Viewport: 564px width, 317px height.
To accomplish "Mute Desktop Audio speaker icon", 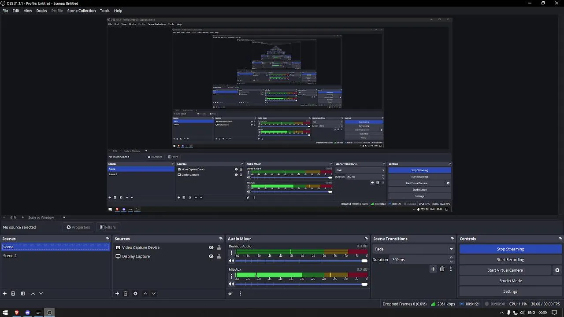I will pyautogui.click(x=231, y=261).
